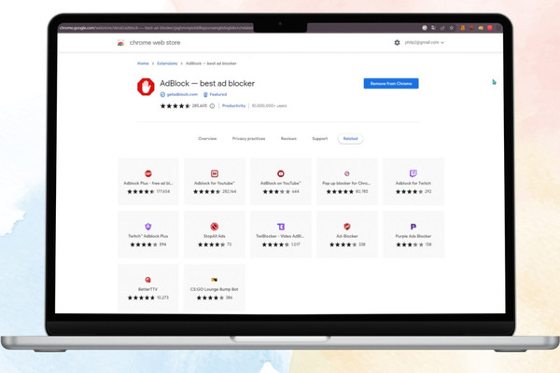Click the bookmark star in address bar
560x373 pixels.
click(452, 28)
